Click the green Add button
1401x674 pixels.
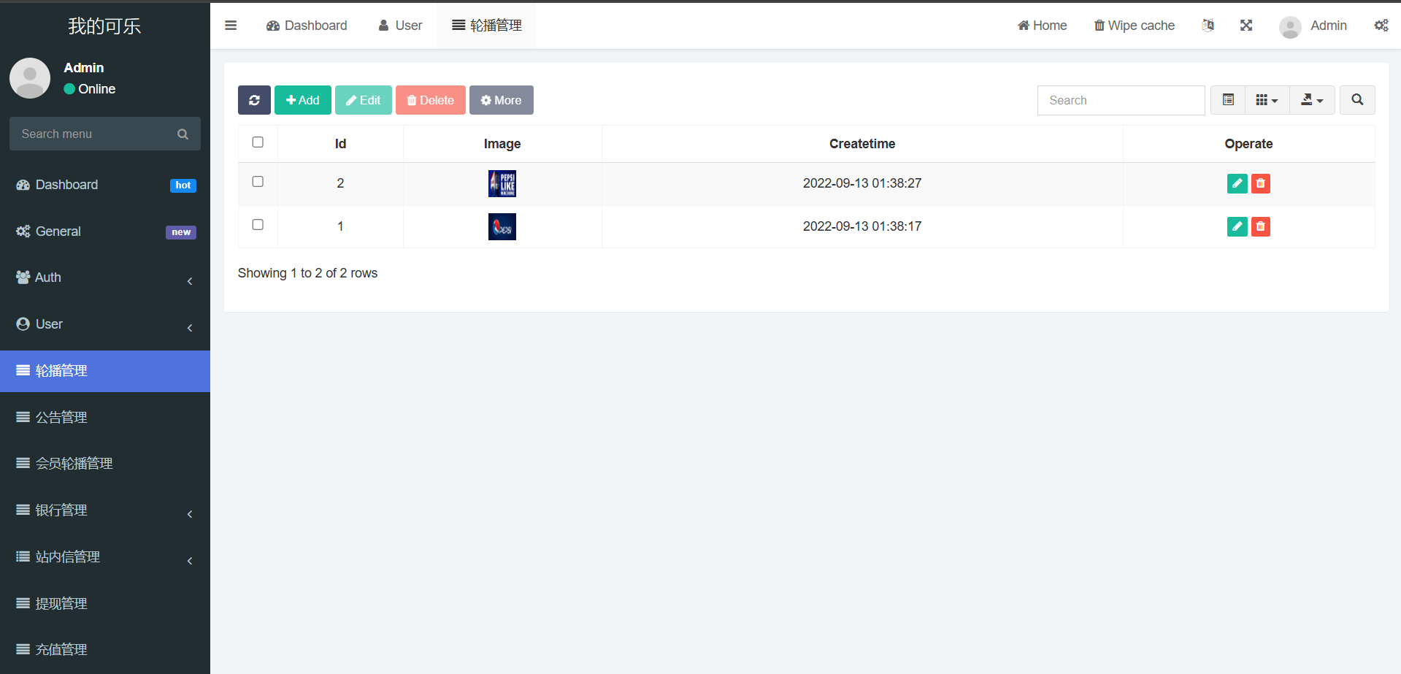(x=302, y=100)
